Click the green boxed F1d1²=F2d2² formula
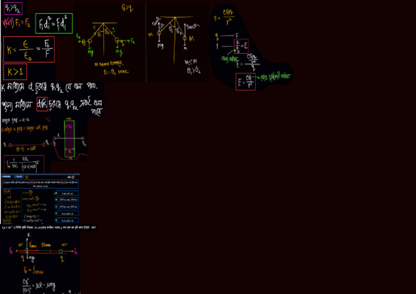This screenshot has height=294, width=416. point(54,23)
